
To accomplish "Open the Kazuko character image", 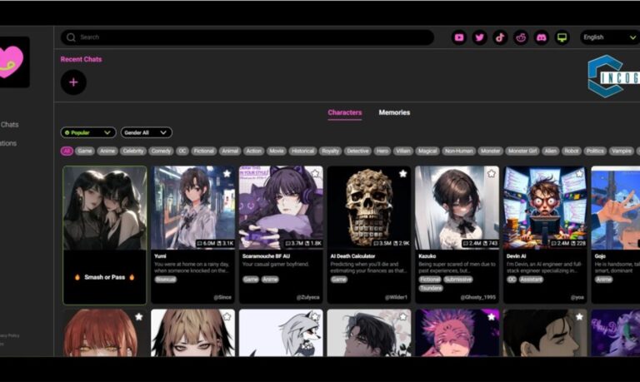I will pyautogui.click(x=457, y=207).
